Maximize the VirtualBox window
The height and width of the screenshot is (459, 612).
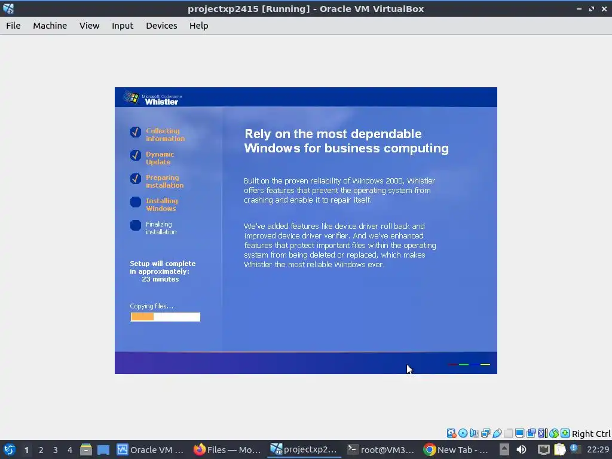(x=592, y=8)
